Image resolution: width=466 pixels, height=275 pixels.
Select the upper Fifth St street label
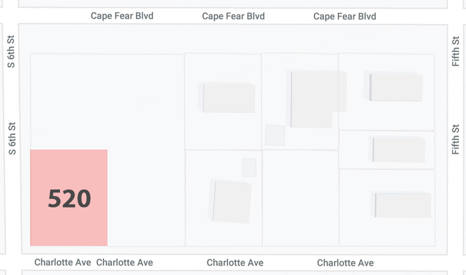click(x=455, y=51)
